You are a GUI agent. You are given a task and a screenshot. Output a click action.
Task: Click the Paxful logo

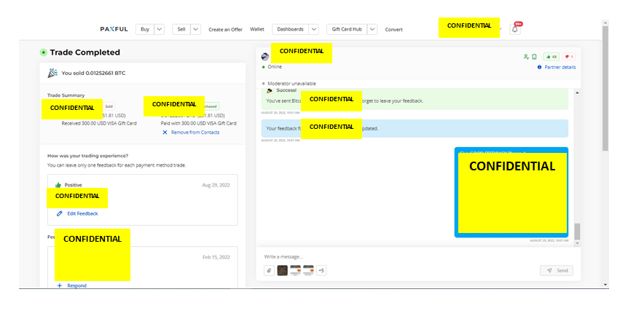click(x=114, y=29)
